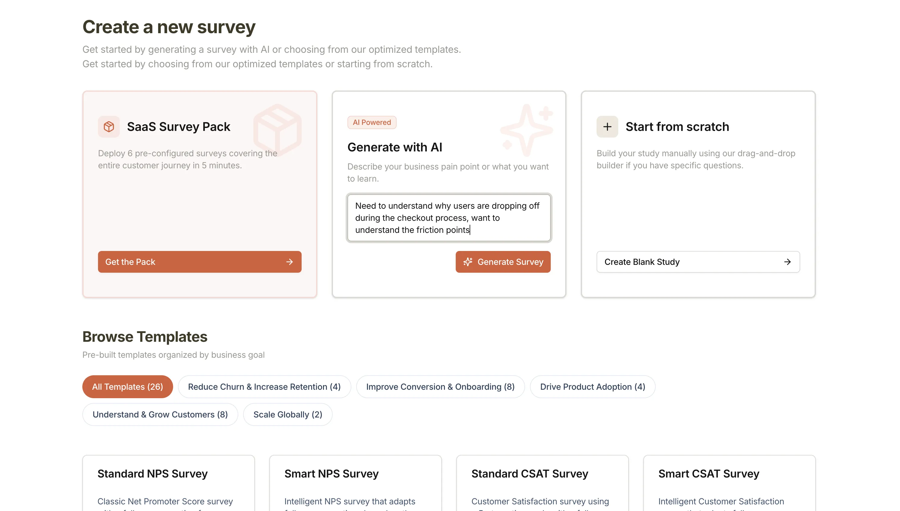Toggle the Drive Product Adoption (4) filter
Viewport: 900px width, 511px height.
coord(592,386)
